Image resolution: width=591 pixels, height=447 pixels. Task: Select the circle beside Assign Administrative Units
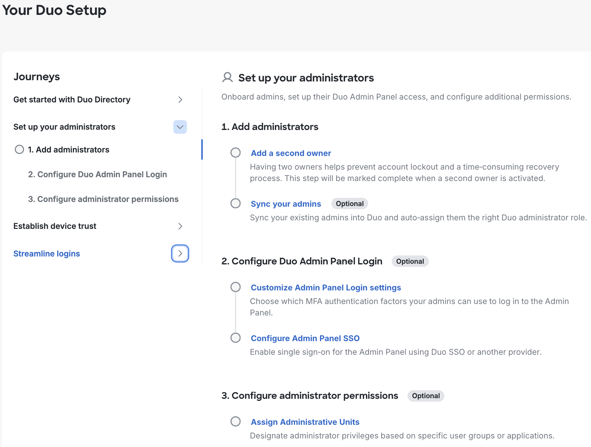[x=236, y=421]
